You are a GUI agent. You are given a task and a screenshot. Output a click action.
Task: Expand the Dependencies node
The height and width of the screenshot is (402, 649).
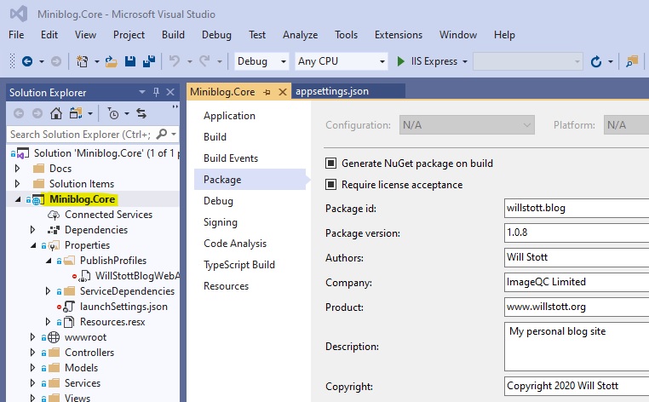click(x=32, y=230)
